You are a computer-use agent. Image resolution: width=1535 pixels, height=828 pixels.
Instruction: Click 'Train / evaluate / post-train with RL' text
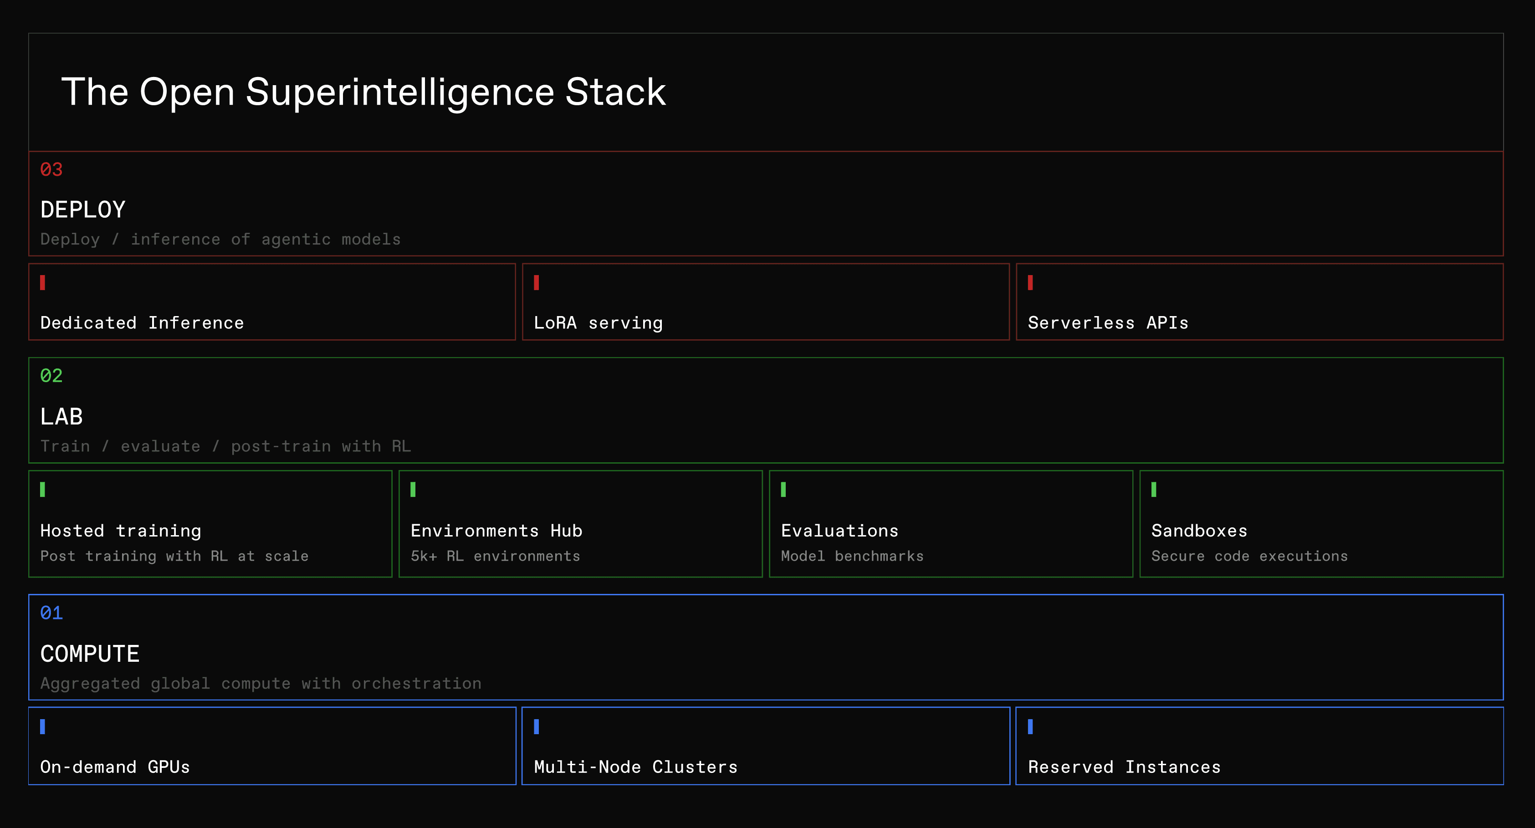click(226, 446)
